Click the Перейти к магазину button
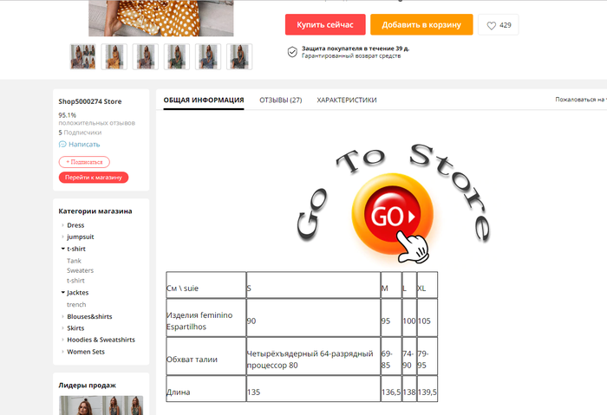The height and width of the screenshot is (415, 607). click(x=94, y=178)
